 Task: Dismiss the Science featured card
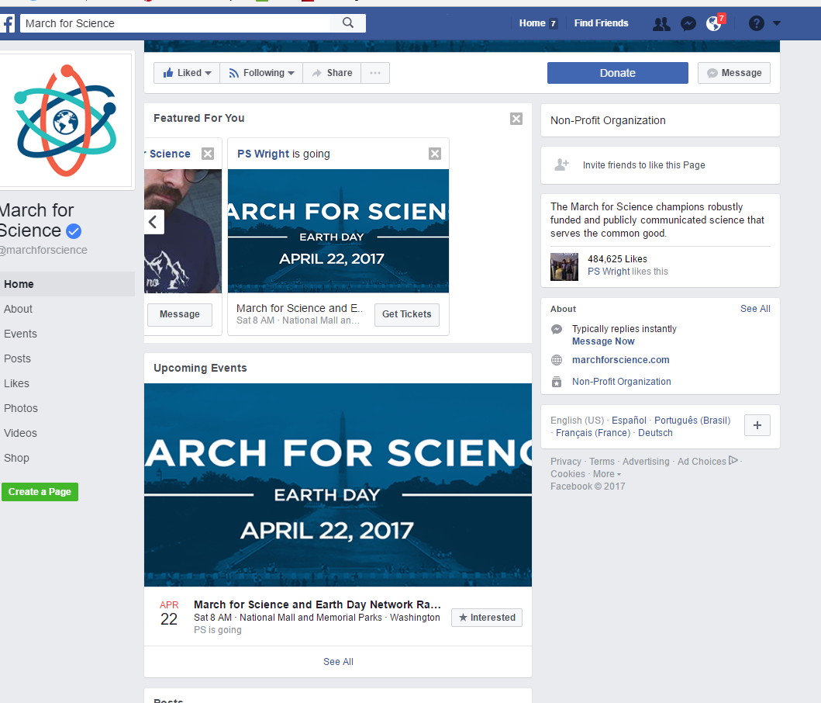point(208,154)
